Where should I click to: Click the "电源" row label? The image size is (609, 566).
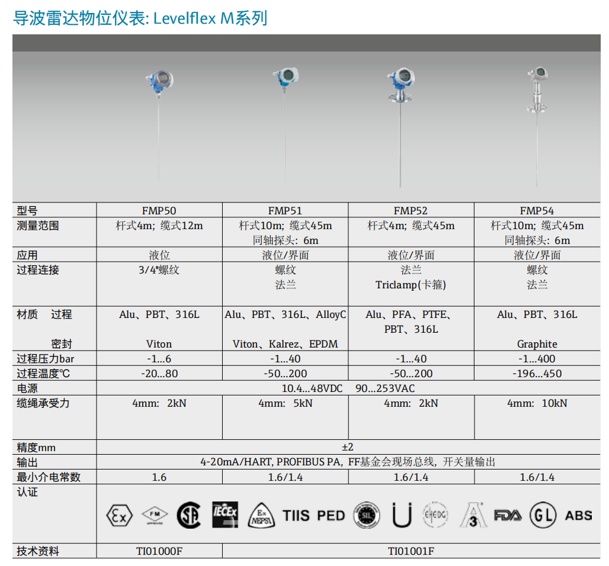(27, 388)
